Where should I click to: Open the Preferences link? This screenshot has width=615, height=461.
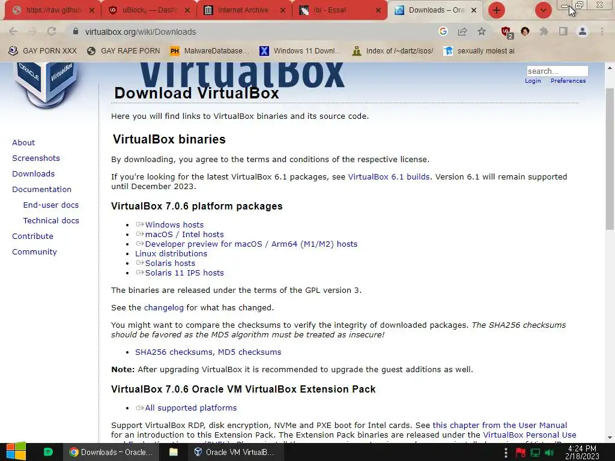568,81
